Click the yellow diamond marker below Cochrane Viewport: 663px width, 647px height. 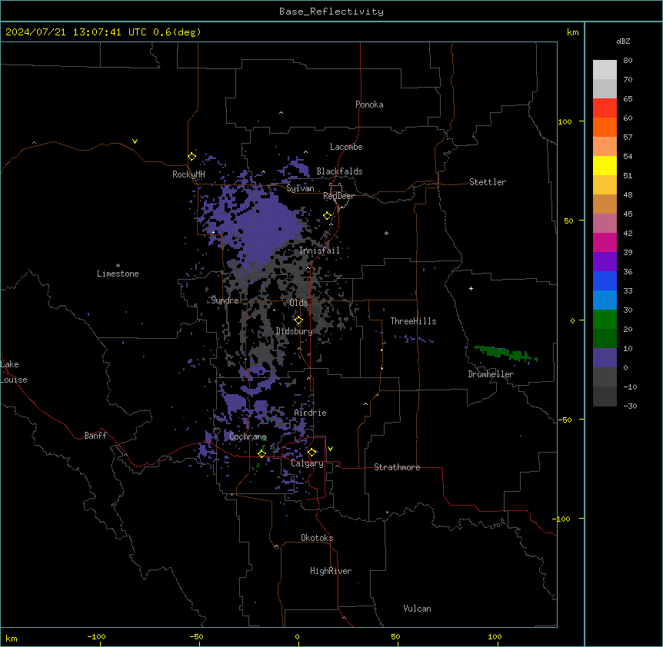262,453
